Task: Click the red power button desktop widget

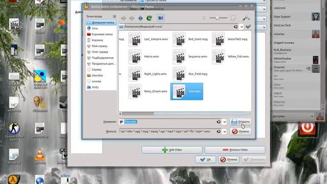Action: pyautogui.click(x=308, y=127)
